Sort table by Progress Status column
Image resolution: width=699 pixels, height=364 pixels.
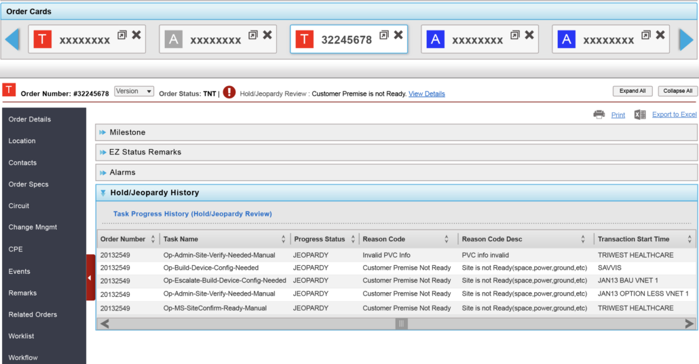[x=352, y=239]
